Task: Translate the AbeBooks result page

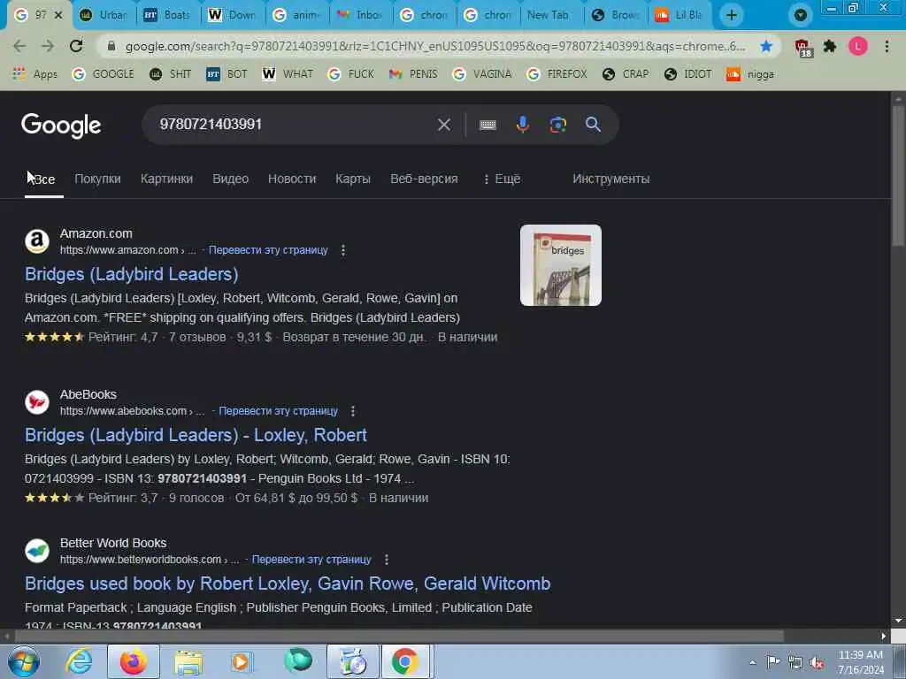Action: [279, 411]
